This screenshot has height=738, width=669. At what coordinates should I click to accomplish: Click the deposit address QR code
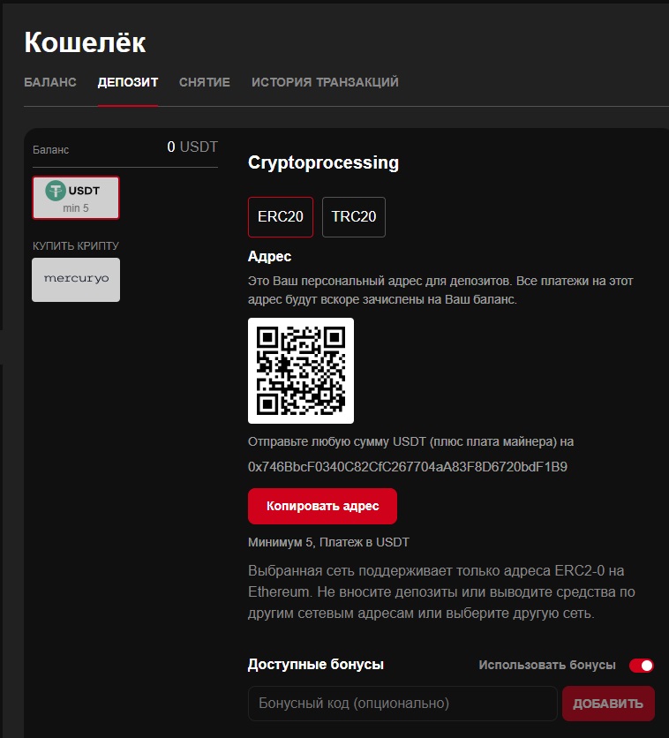tap(301, 371)
